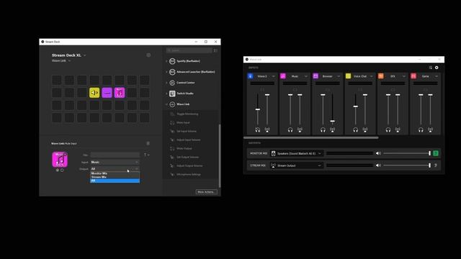Viewport: 461px width, 259px height.
Task: Select second key state radio under Music icon
Action: (62, 171)
